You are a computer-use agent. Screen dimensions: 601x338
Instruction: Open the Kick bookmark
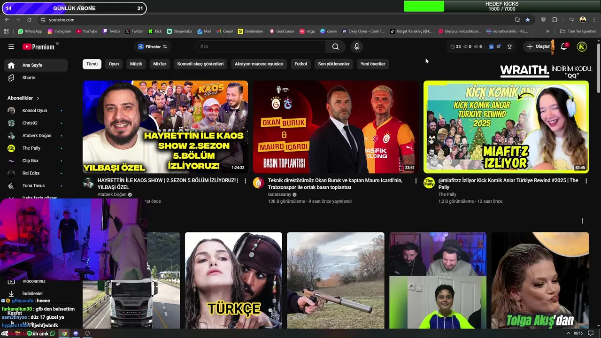pos(155,31)
